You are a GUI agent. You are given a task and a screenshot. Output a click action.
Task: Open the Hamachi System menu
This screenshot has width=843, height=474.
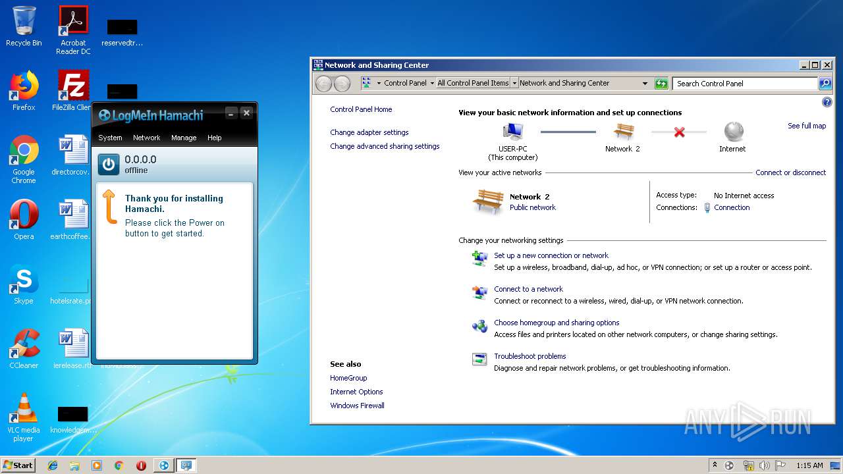click(x=110, y=138)
